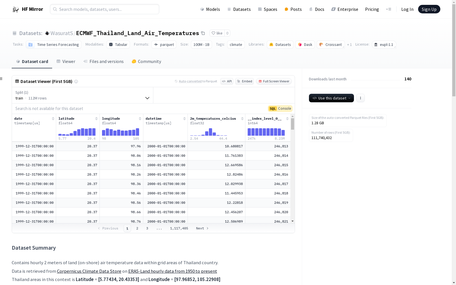
Task: Open the Pricing page
Action: (x=372, y=9)
